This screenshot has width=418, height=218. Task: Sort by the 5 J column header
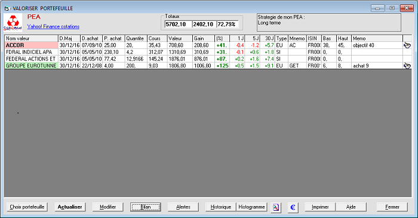[x=252, y=38]
